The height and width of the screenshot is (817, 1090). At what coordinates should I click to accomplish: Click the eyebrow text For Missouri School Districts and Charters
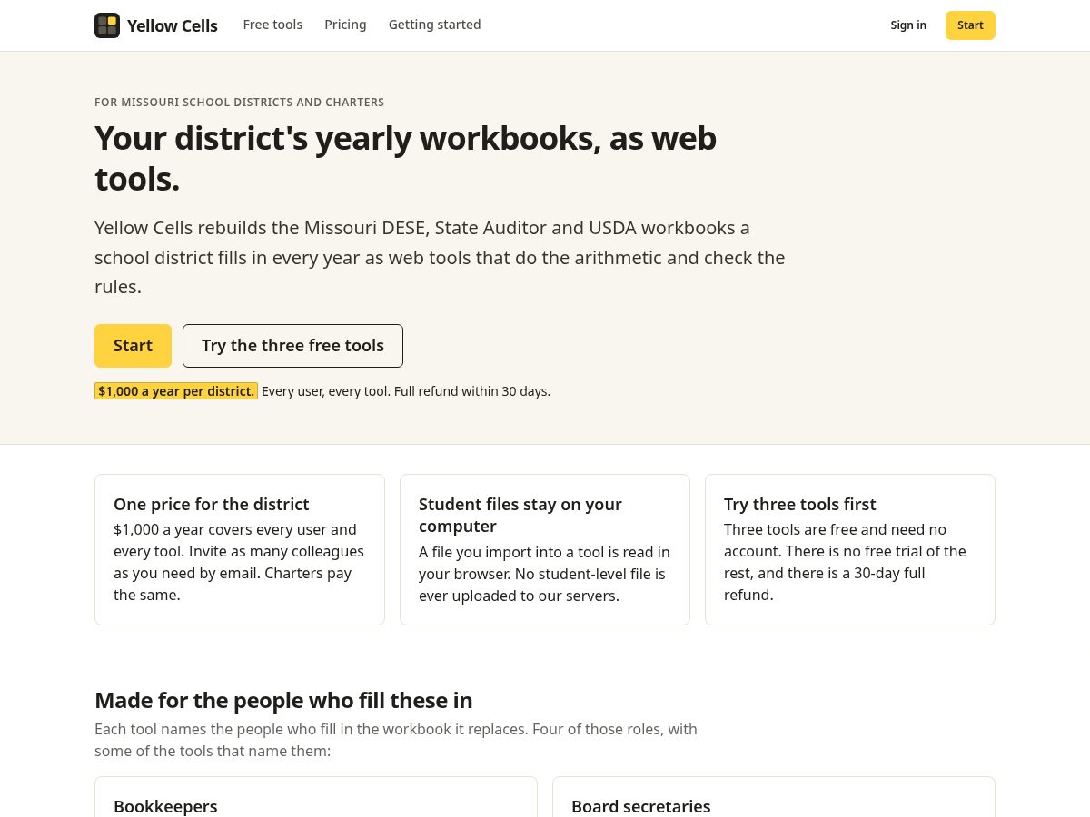(x=239, y=103)
